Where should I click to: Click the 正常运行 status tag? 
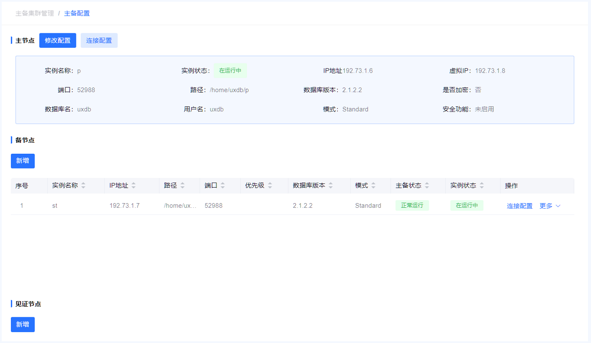412,206
